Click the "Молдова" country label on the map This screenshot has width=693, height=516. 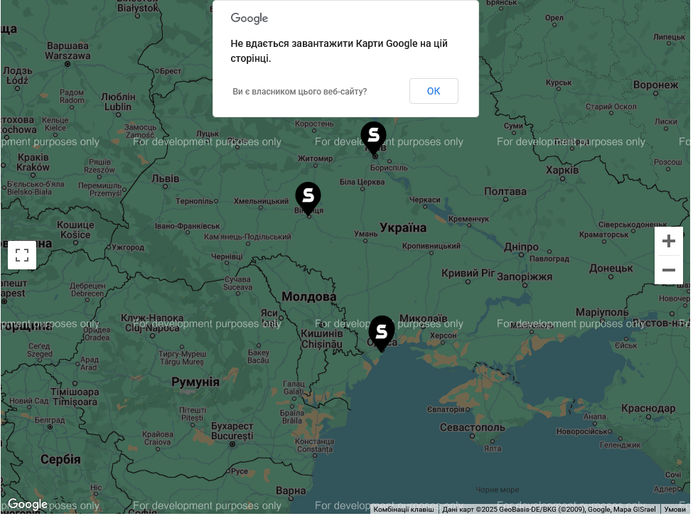(x=309, y=297)
